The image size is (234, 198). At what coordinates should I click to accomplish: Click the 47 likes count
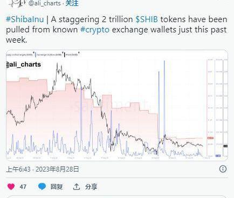(x=23, y=187)
